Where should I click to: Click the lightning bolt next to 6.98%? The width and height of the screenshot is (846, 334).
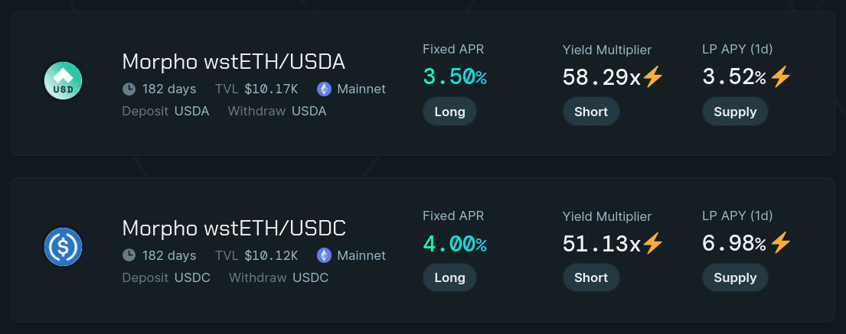tap(780, 244)
